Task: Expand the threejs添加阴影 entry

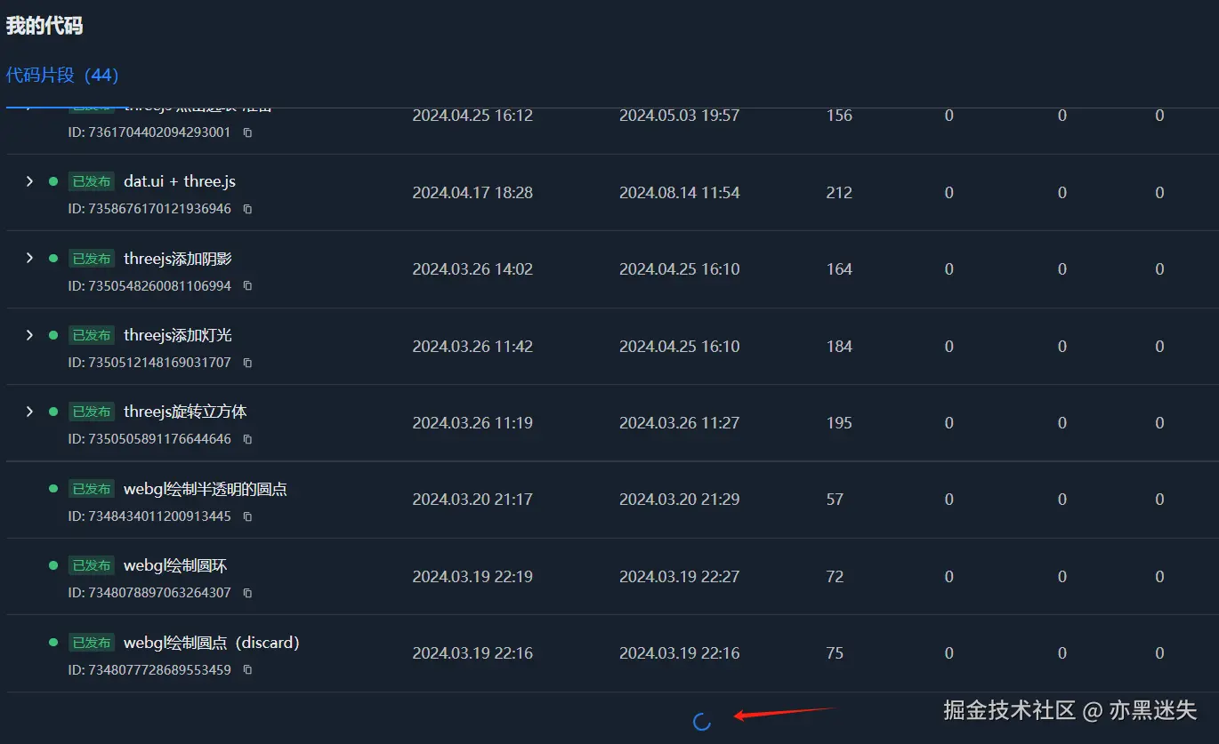Action: point(29,258)
